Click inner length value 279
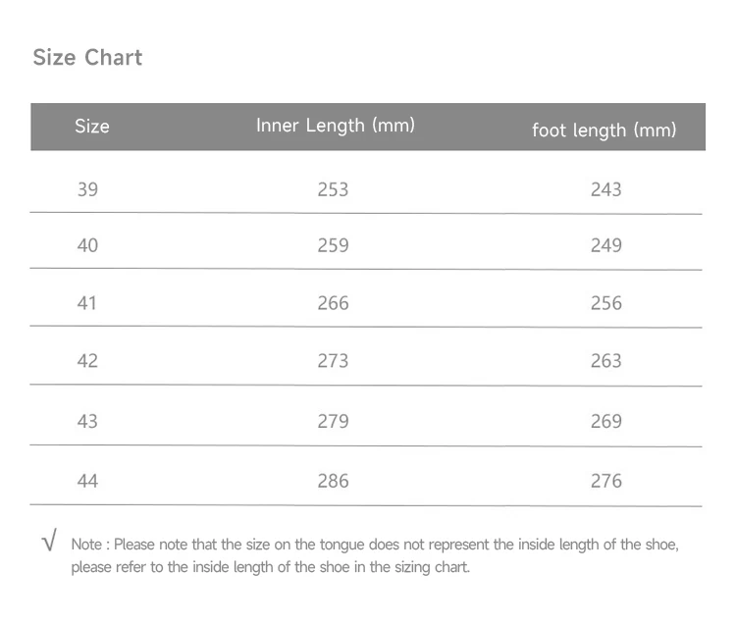This screenshot has height=625, width=736. click(333, 421)
